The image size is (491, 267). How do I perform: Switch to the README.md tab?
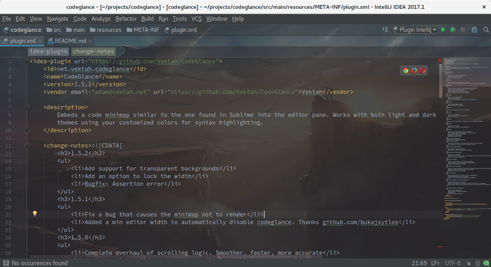(70, 40)
